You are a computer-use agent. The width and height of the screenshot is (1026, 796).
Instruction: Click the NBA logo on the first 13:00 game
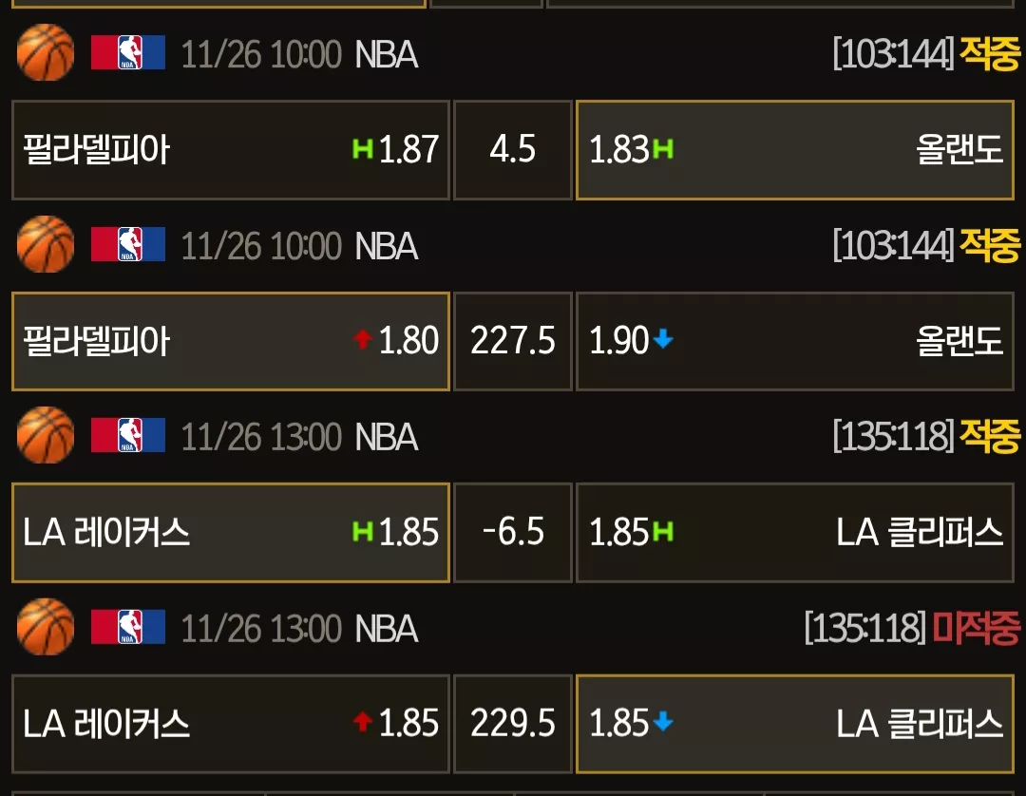tap(128, 435)
